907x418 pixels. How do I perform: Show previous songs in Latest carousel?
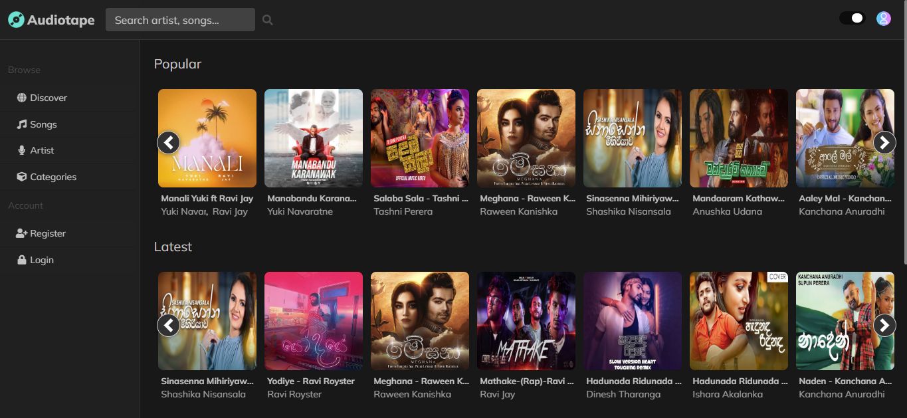169,325
